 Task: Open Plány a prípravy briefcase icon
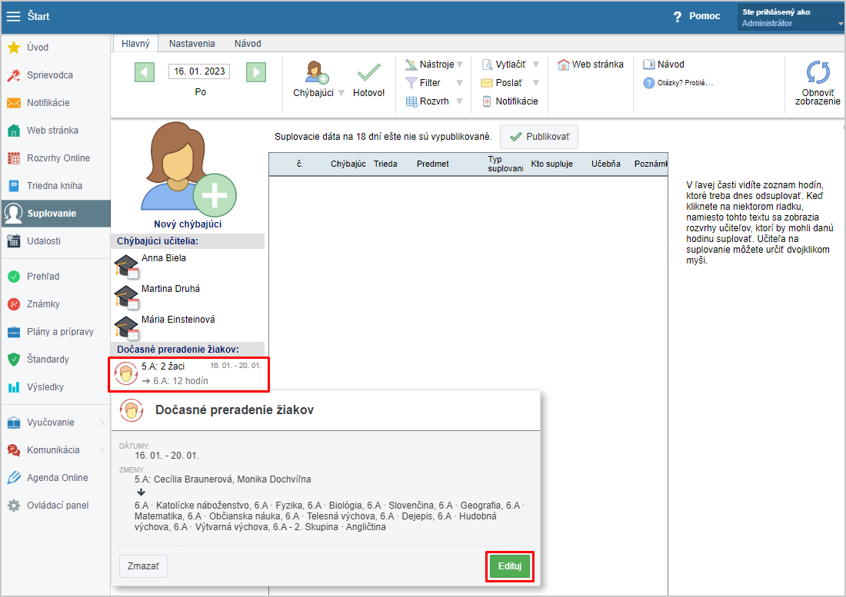click(14, 332)
